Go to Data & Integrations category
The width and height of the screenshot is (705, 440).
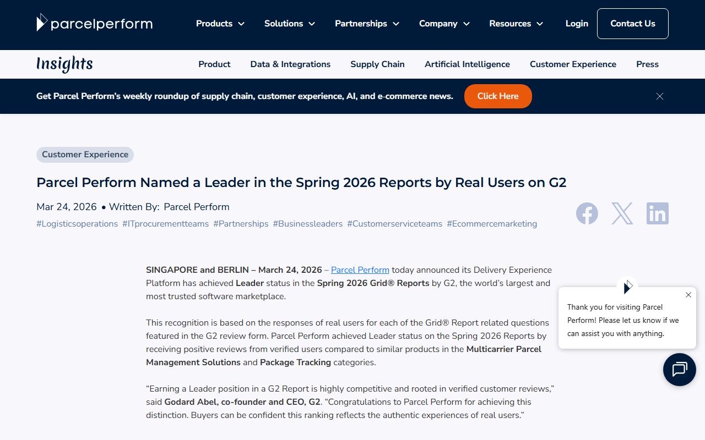[290, 64]
